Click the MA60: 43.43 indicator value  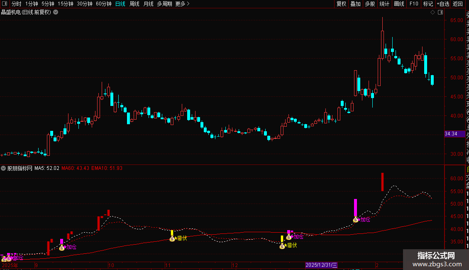[x=76, y=168]
